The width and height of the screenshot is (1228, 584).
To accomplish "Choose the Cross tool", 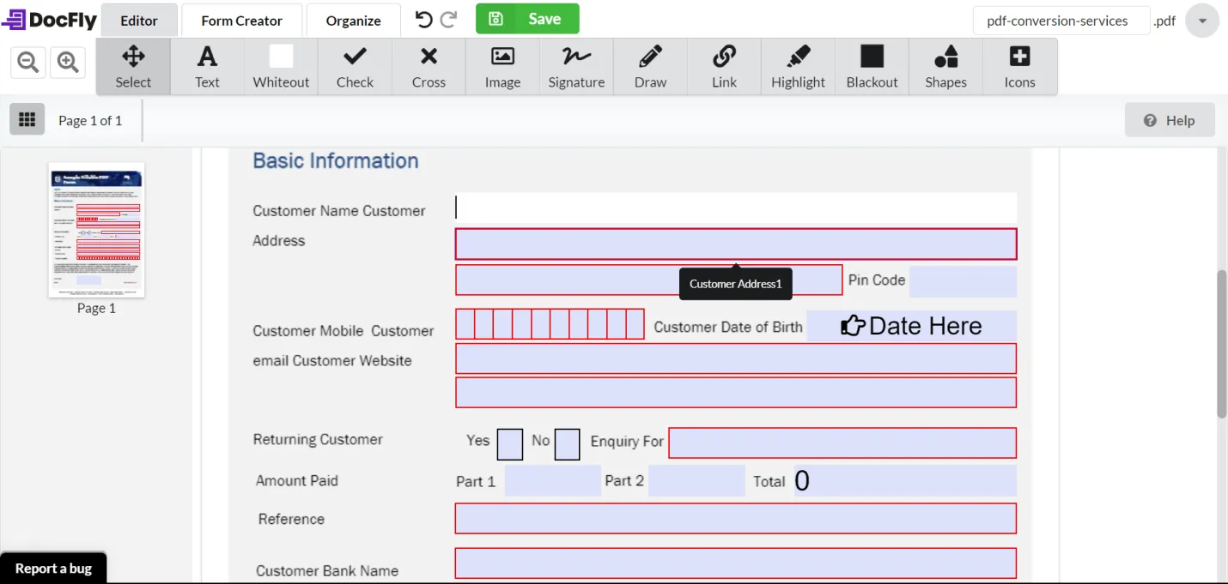I will tap(429, 66).
